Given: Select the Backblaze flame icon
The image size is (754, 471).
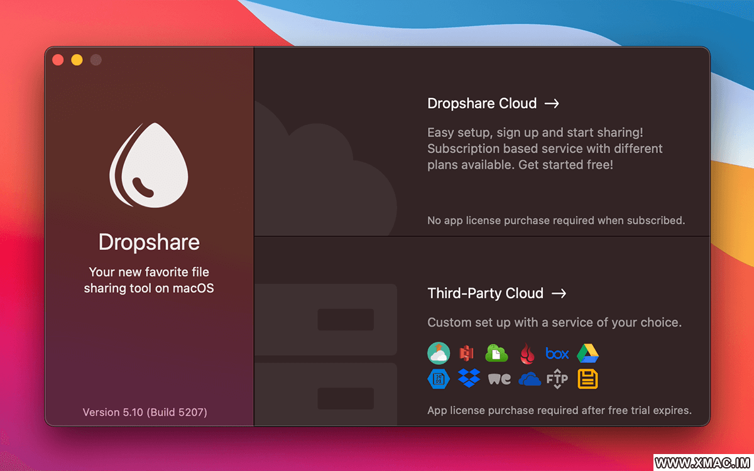Looking at the screenshot, I should pyautogui.click(x=527, y=354).
